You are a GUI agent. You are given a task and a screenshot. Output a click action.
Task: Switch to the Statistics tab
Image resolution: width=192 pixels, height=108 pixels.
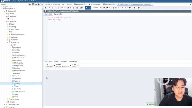coord(69,4)
